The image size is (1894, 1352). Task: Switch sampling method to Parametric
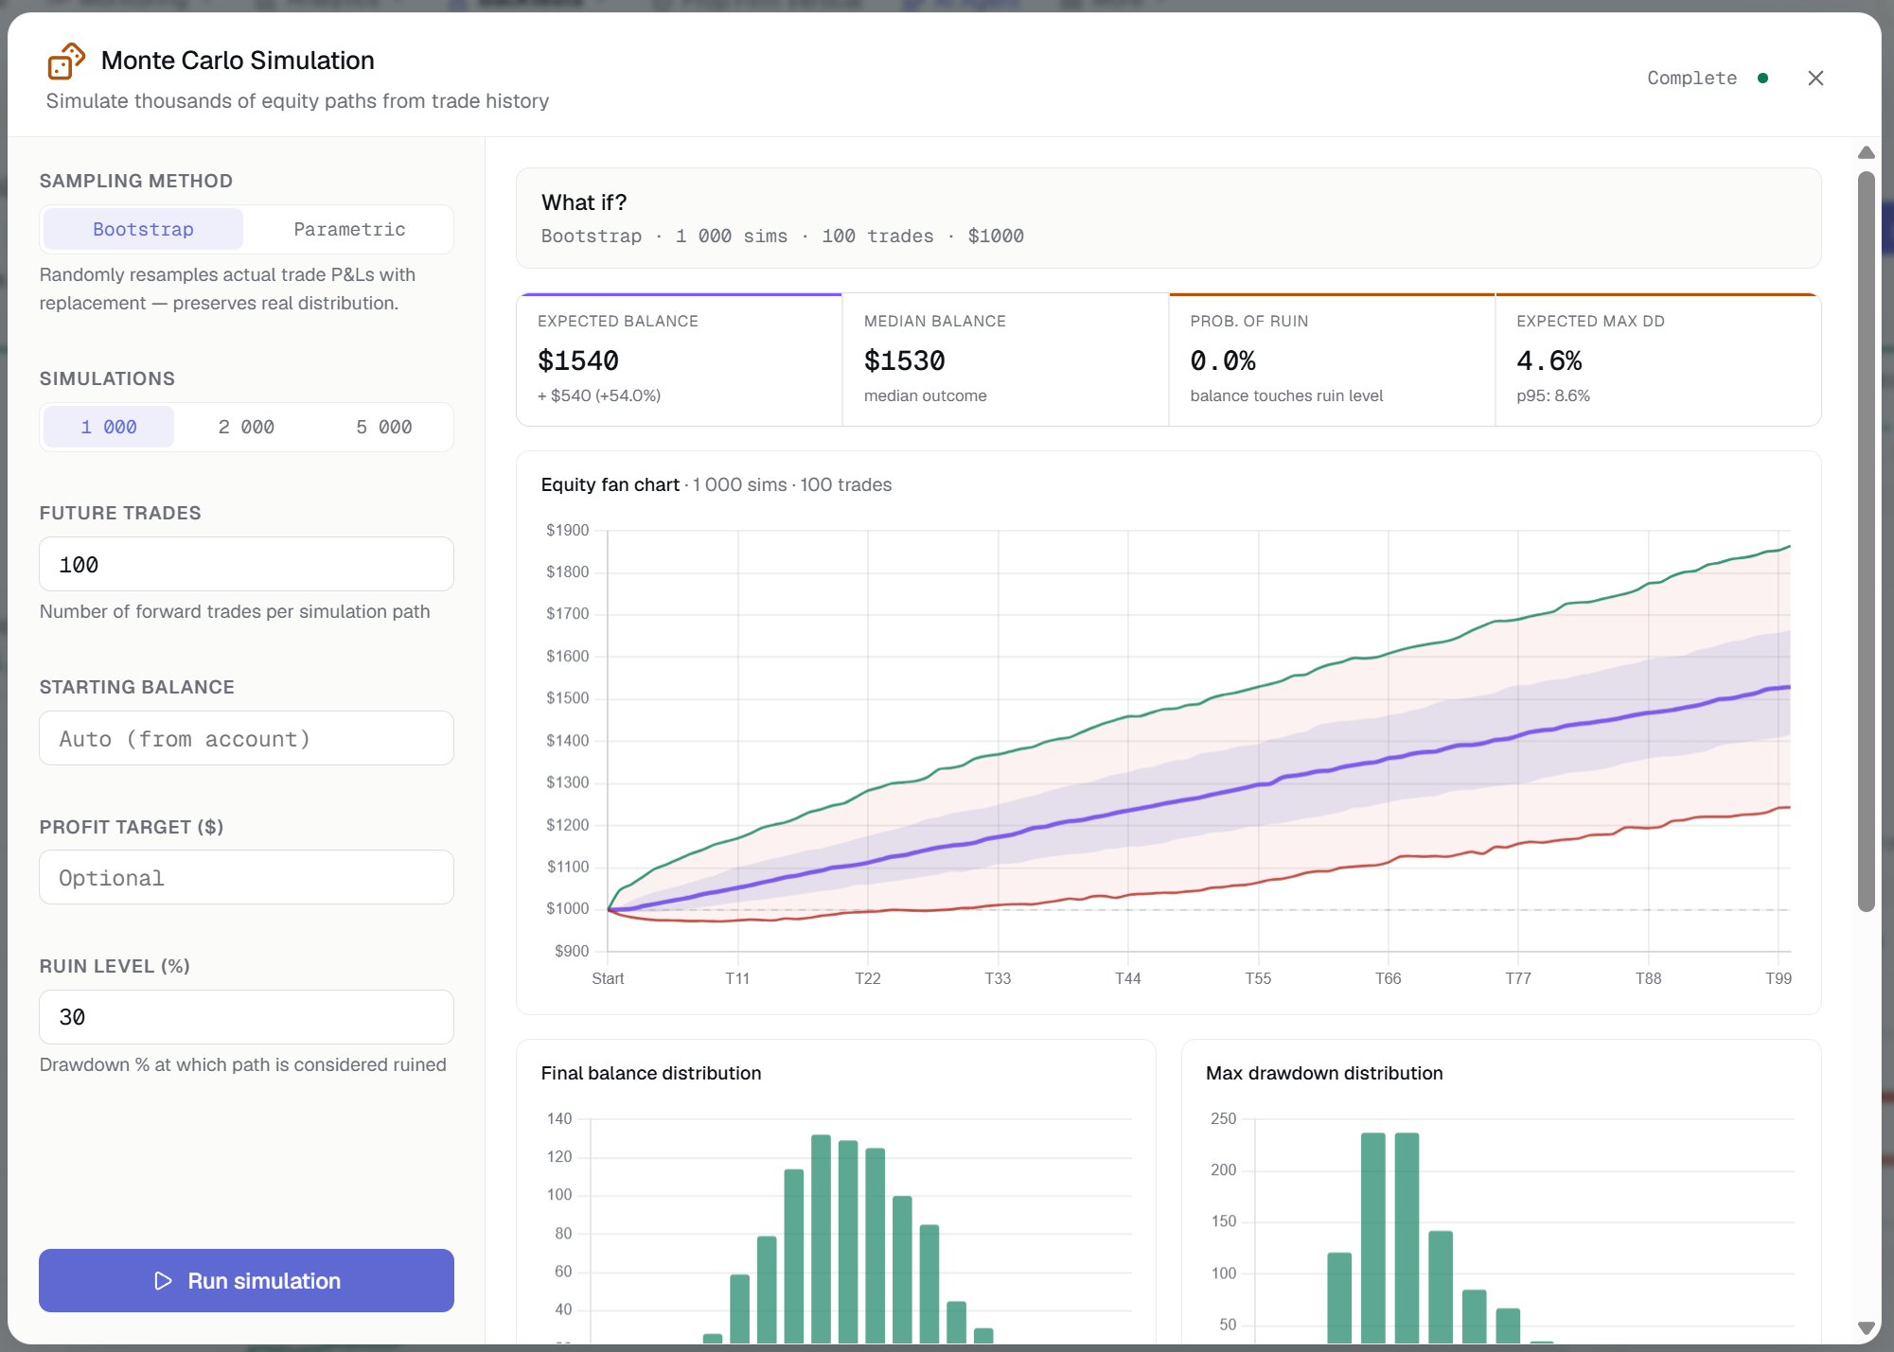[349, 229]
